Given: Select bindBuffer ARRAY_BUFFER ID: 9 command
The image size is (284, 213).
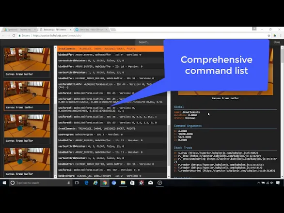Looking at the screenshot, I should tap(110, 55).
